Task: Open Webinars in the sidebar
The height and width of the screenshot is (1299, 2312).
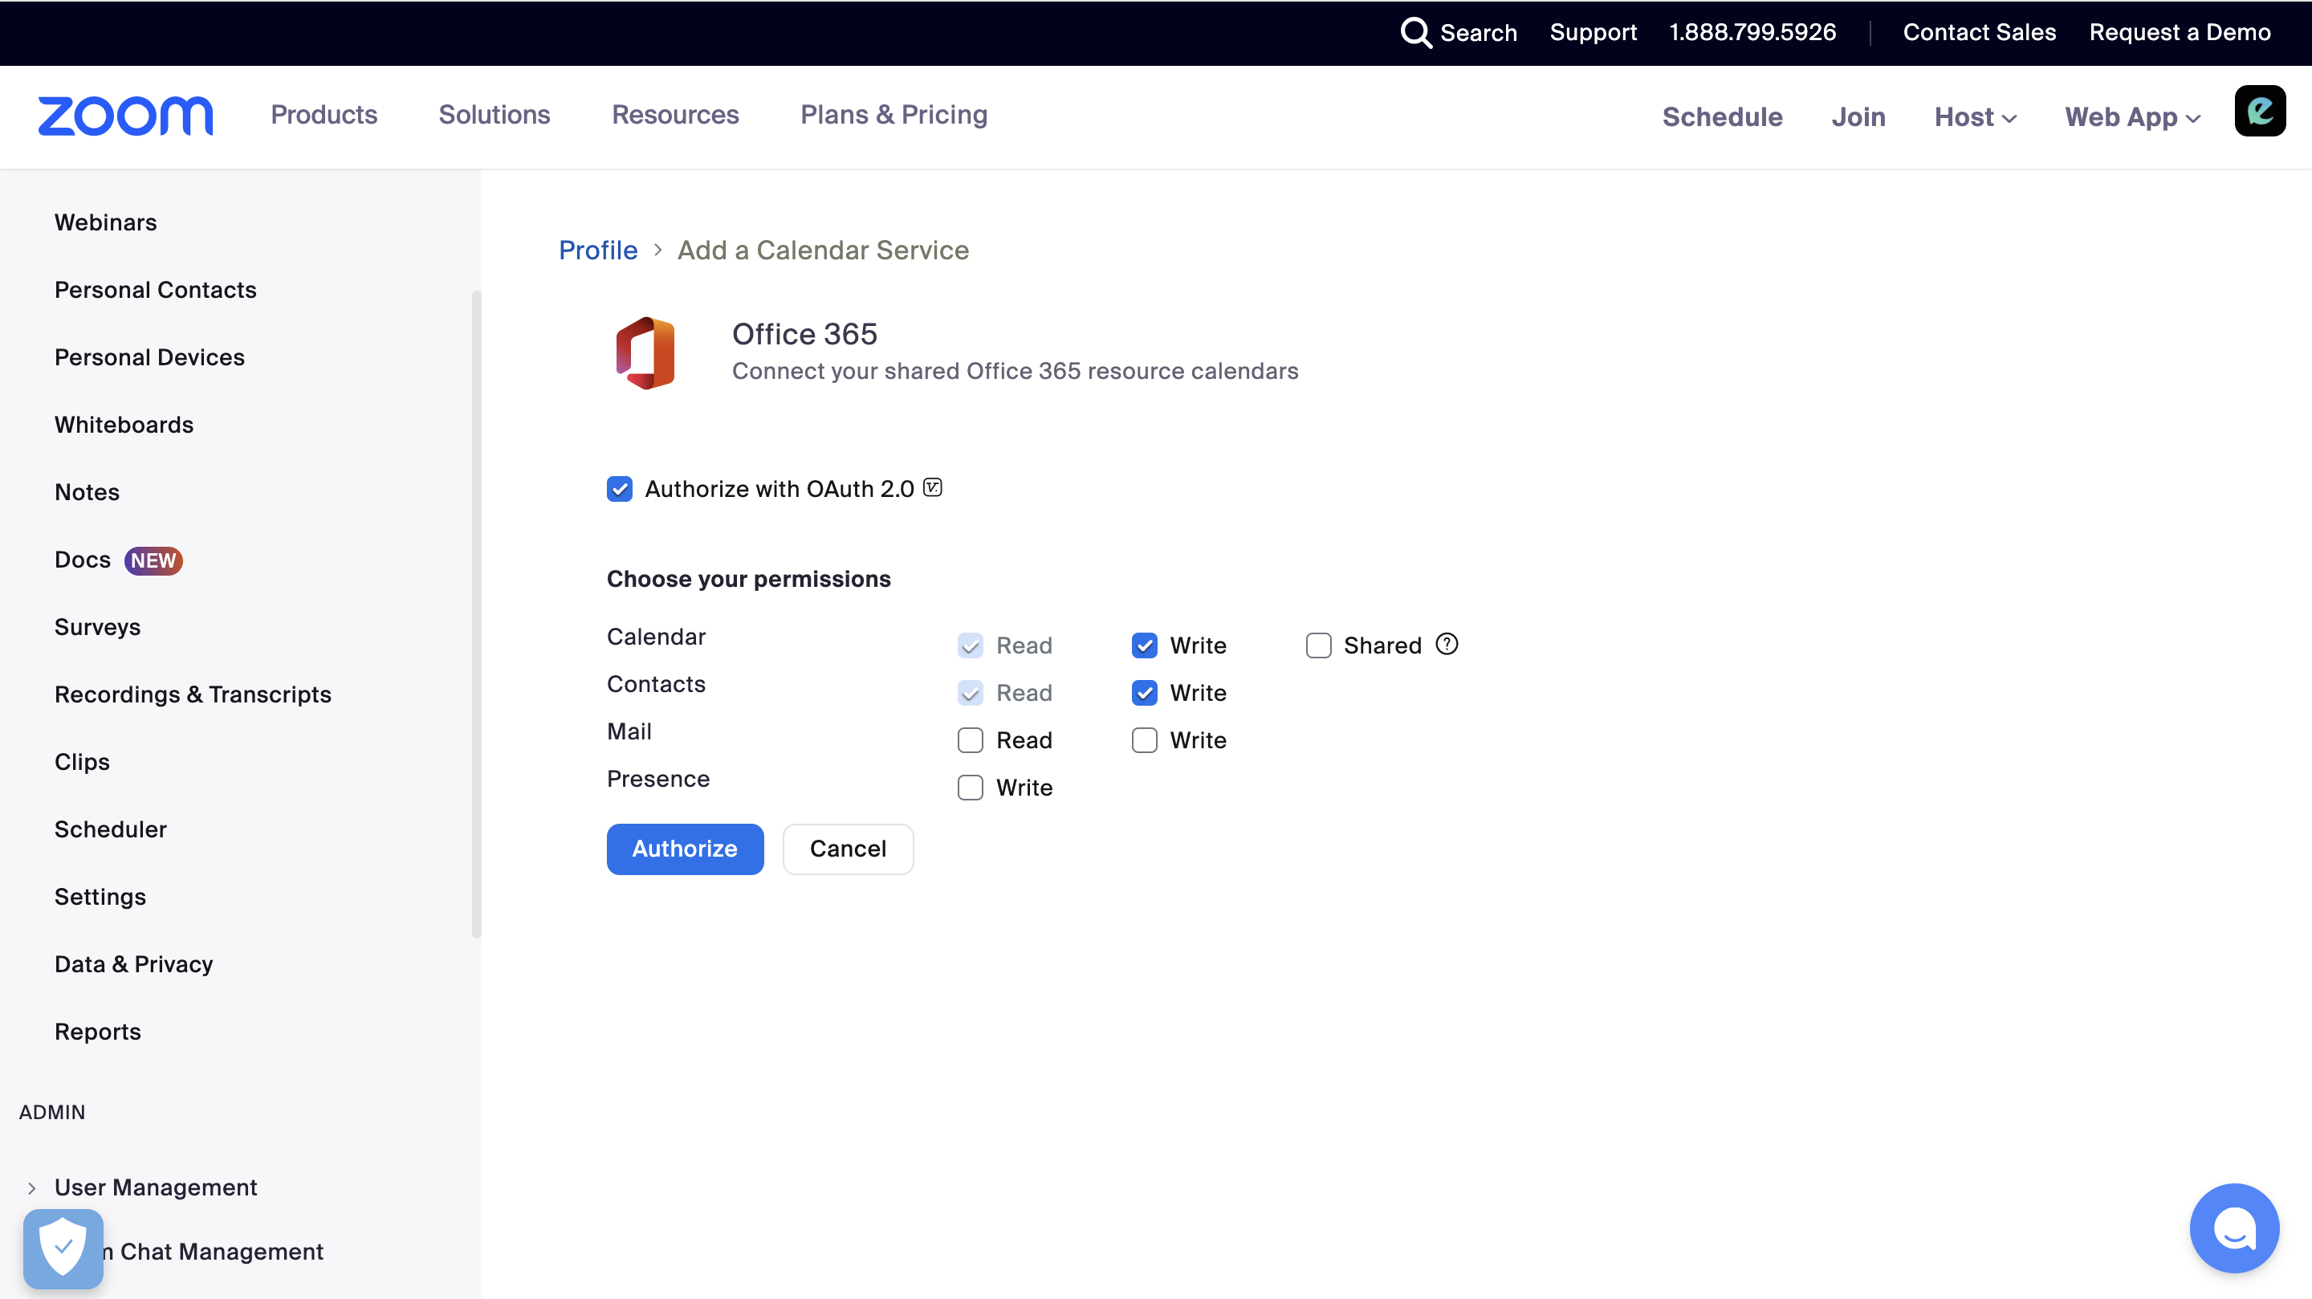Action: (106, 222)
